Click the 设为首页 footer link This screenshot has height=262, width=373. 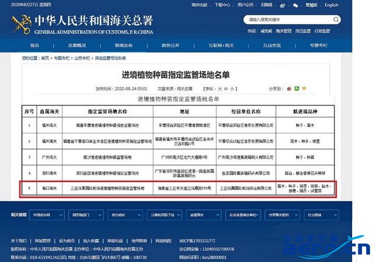[x=67, y=241]
